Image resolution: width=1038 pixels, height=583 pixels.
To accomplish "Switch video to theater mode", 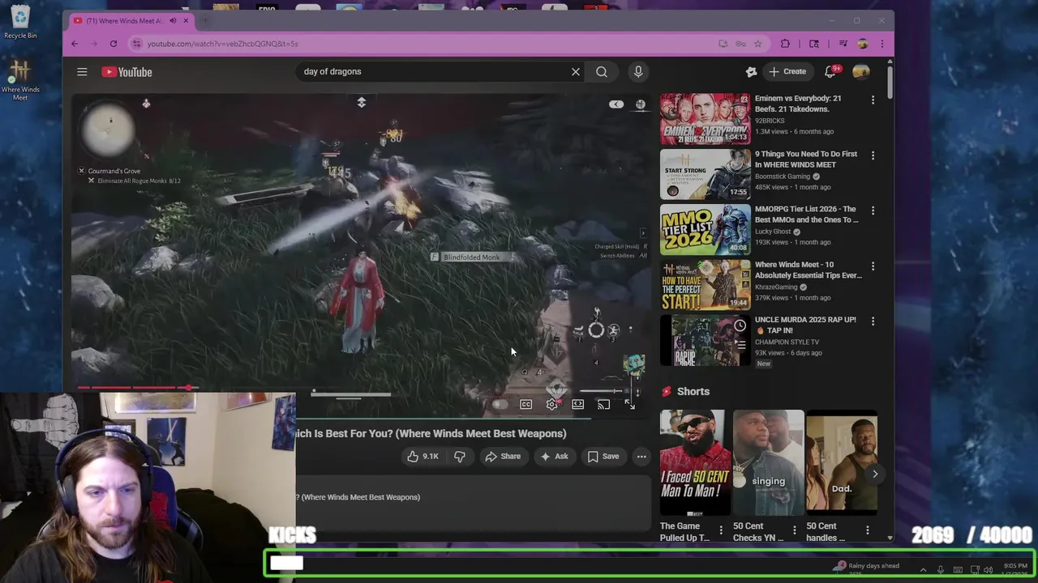I will 578,404.
